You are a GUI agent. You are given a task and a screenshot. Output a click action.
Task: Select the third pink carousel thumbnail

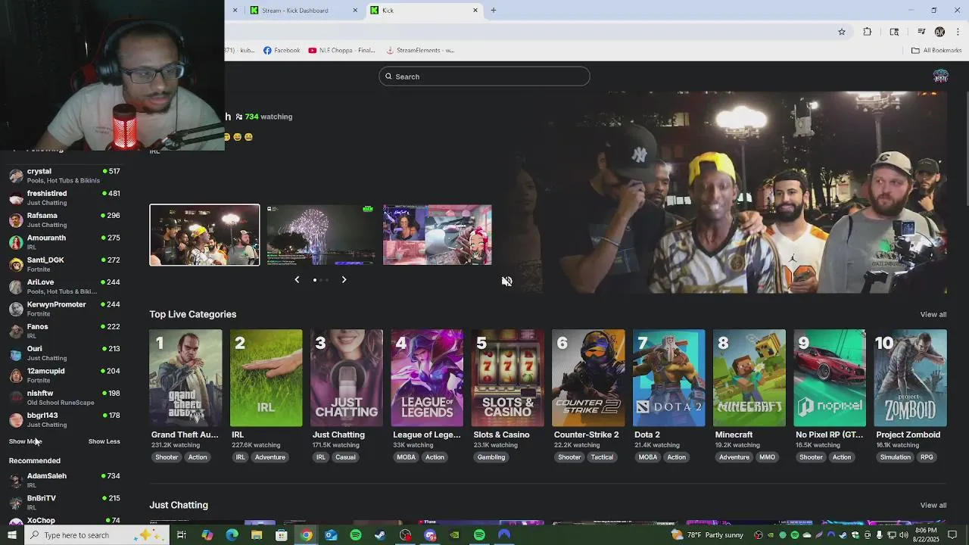438,235
